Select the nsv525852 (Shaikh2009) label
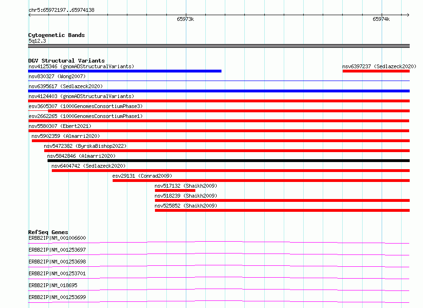 point(186,206)
